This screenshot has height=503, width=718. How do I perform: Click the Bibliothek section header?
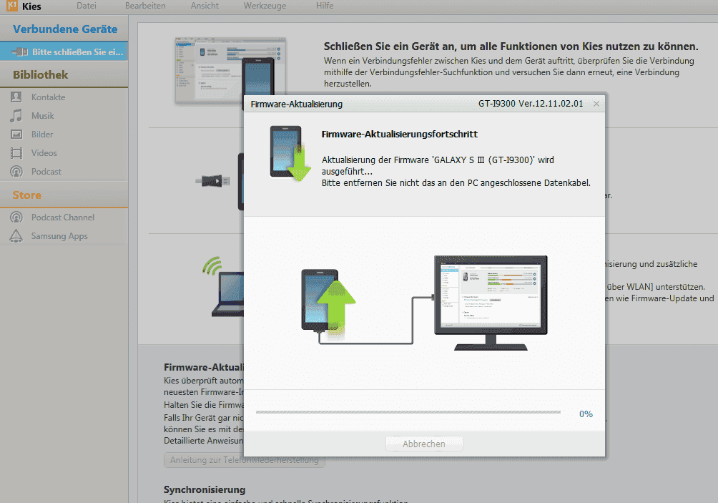click(40, 74)
